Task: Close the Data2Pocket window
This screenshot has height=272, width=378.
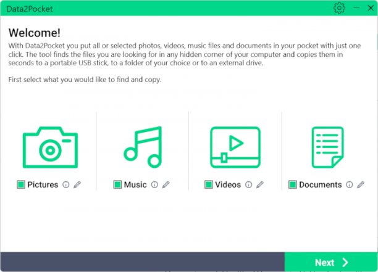Action: pyautogui.click(x=371, y=8)
